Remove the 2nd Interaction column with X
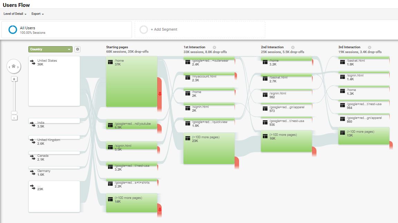This screenshot has width=398, height=223. click(x=293, y=47)
